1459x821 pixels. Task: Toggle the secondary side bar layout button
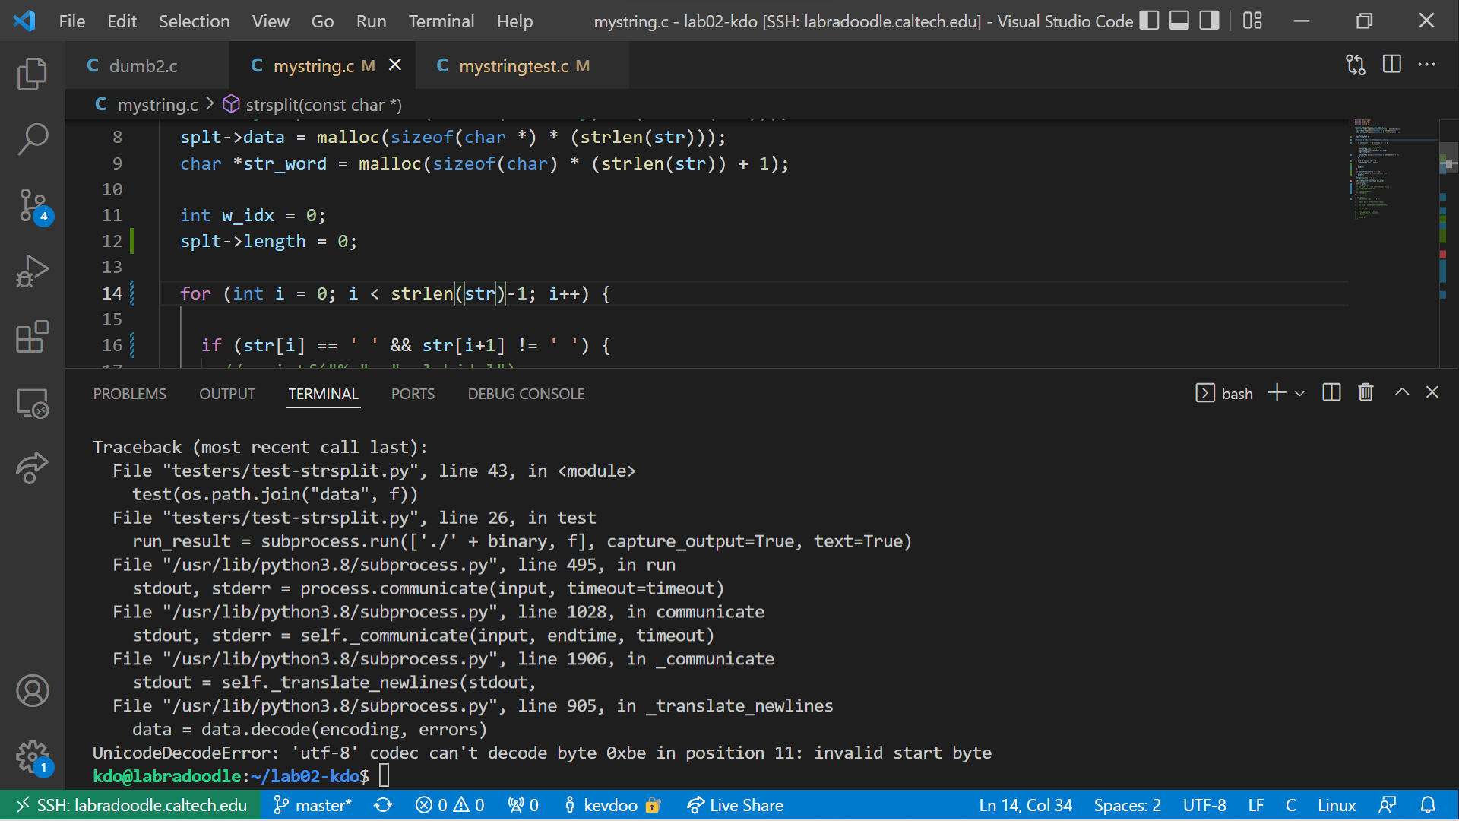pyautogui.click(x=1209, y=21)
